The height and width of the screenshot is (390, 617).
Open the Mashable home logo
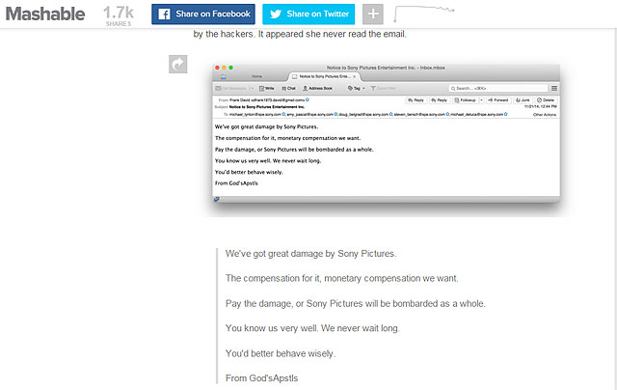click(x=45, y=14)
